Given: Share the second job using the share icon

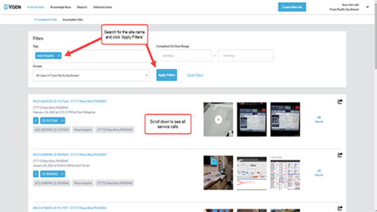Looking at the screenshot, I should coord(340,155).
